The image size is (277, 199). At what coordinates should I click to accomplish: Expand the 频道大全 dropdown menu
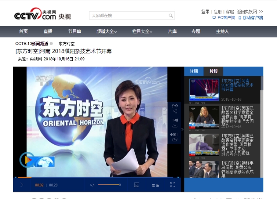(107, 32)
